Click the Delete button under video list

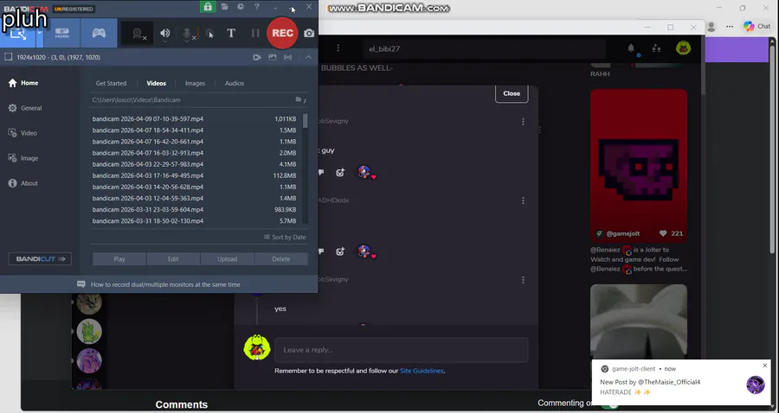(281, 259)
